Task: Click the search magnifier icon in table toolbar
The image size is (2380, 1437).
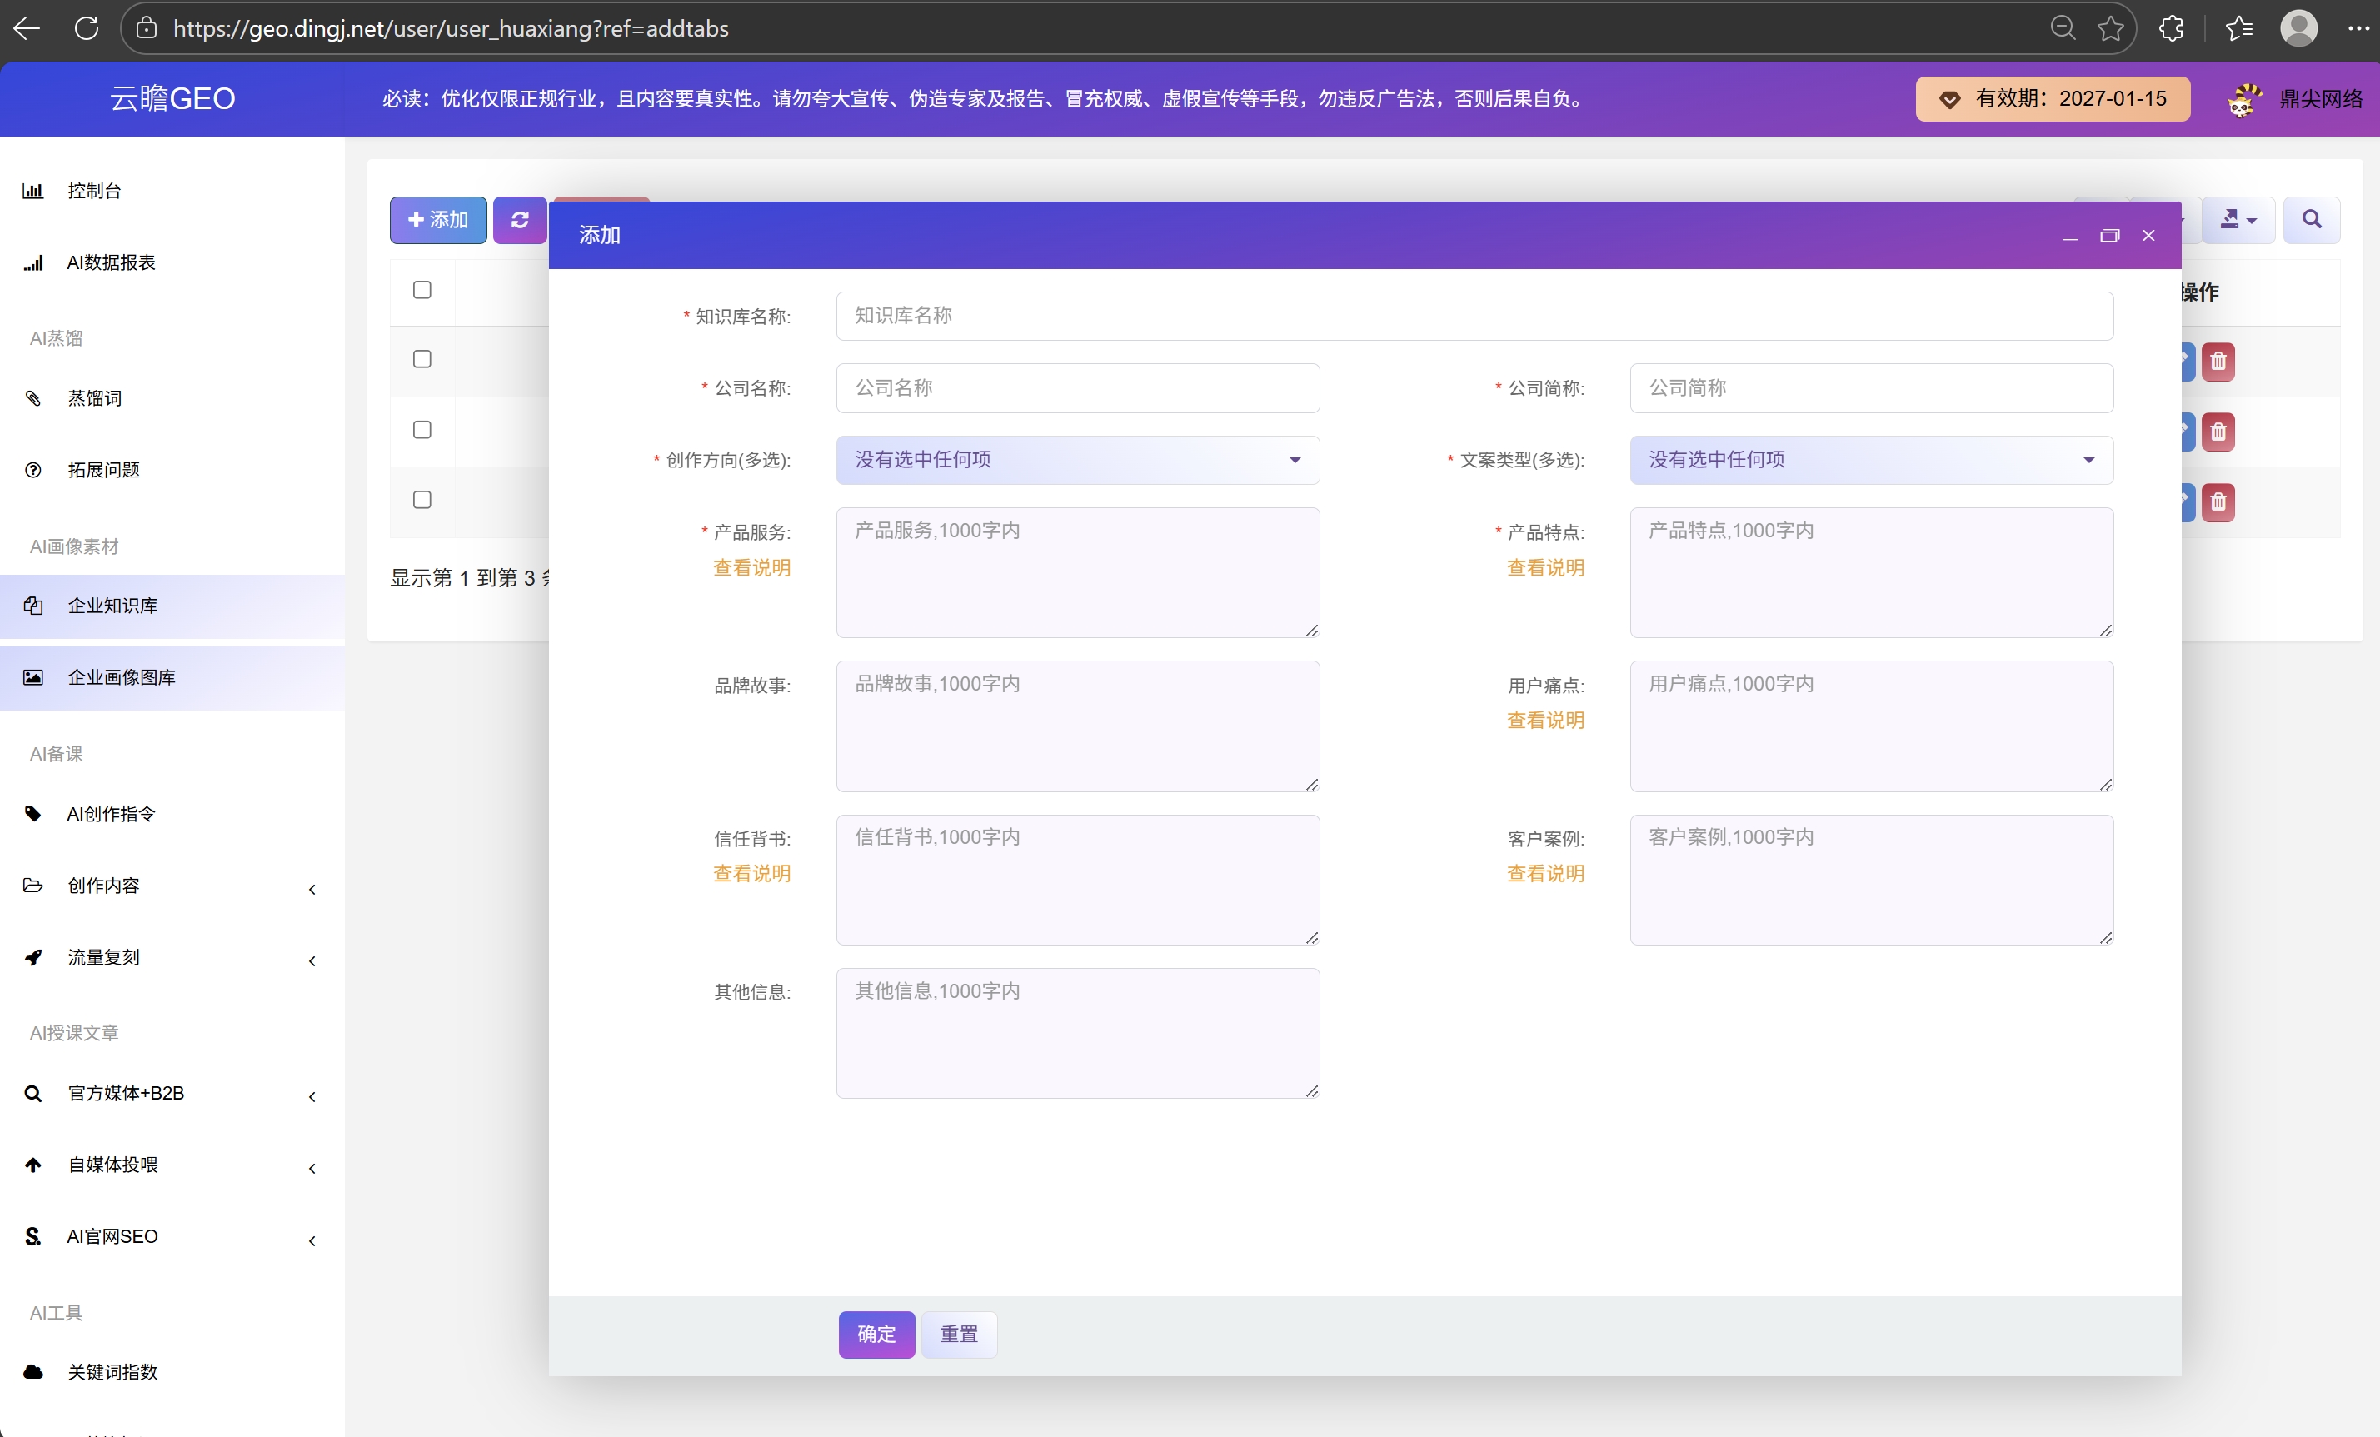Action: [2312, 220]
